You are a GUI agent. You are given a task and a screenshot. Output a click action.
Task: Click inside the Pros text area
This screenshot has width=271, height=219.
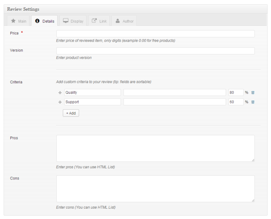(x=155, y=149)
